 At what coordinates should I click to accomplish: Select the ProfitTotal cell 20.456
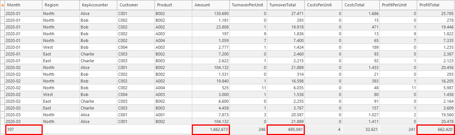[x=436, y=67]
